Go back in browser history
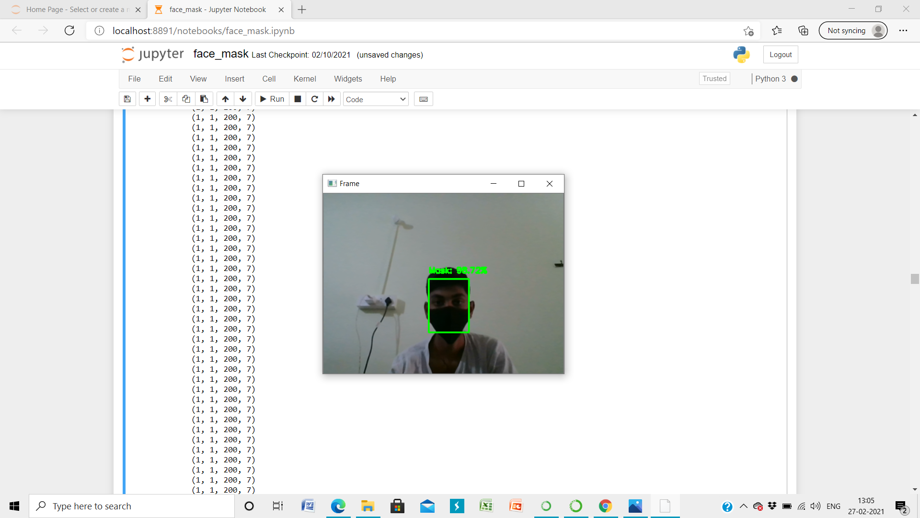The width and height of the screenshot is (920, 518). click(x=17, y=31)
